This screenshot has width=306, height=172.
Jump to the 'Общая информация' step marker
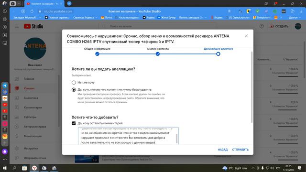[x=97, y=54]
